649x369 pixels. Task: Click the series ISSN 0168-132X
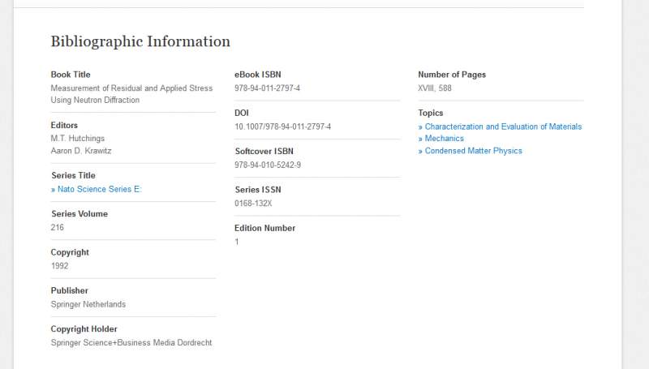253,204
